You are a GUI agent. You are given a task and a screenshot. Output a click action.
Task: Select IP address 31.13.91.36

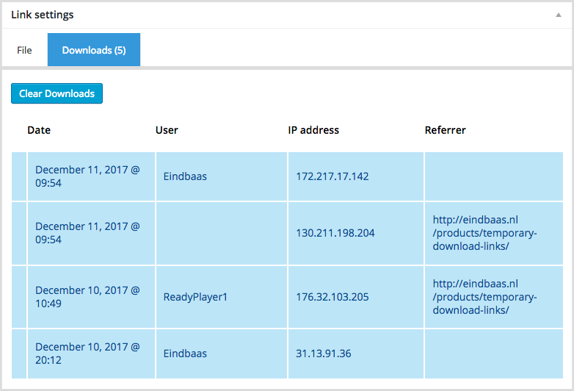point(323,354)
